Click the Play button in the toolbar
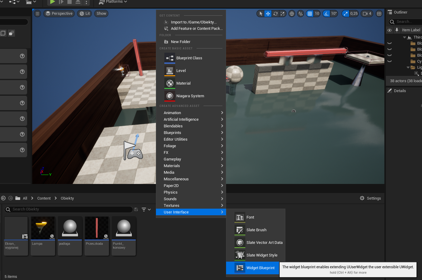422x280 pixels. (52, 2)
